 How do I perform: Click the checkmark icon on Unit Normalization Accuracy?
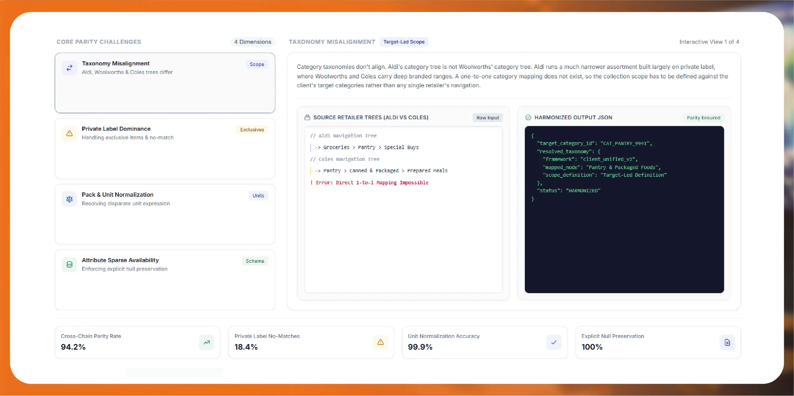click(x=554, y=342)
